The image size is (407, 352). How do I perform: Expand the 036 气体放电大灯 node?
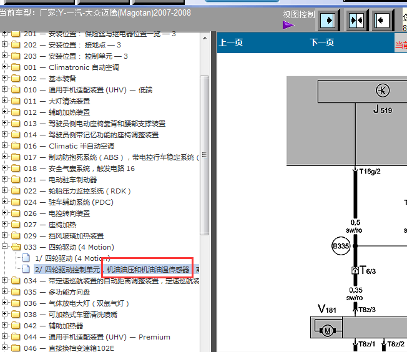point(4,303)
